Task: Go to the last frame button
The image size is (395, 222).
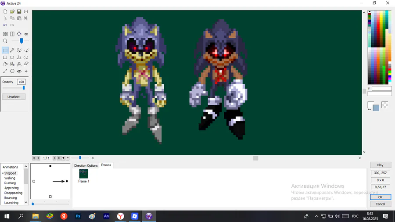Action: (x=59, y=158)
